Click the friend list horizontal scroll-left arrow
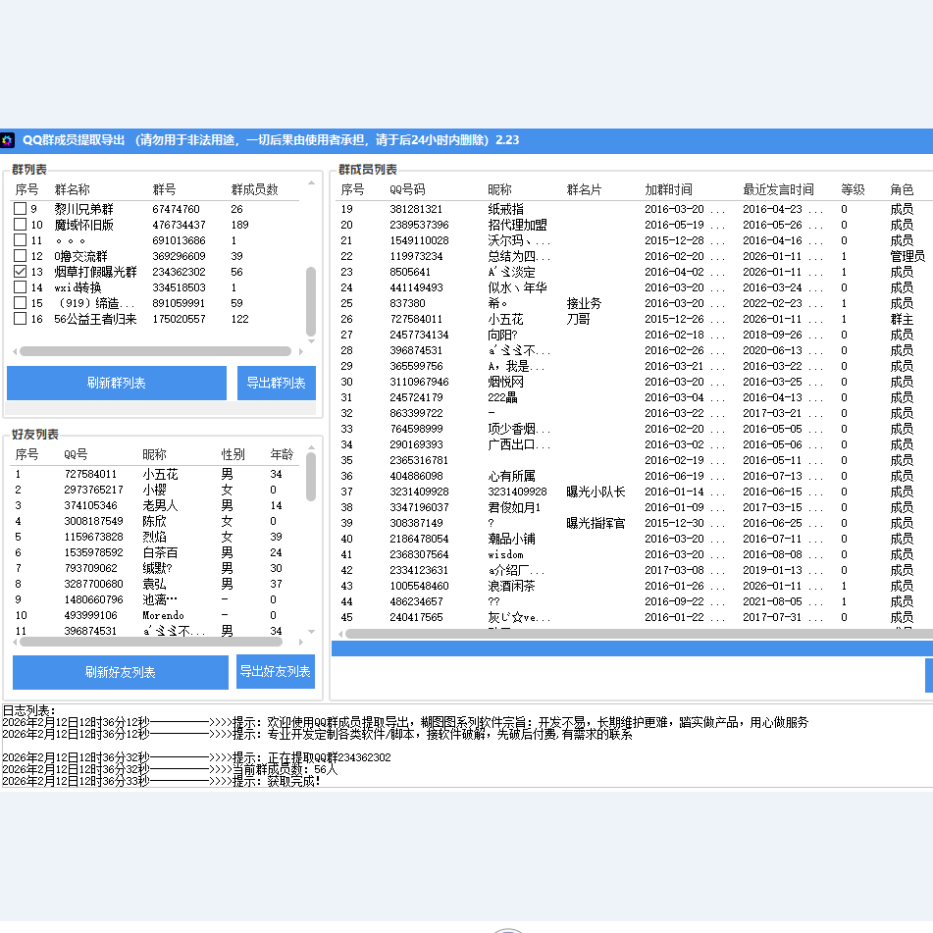 15,642
